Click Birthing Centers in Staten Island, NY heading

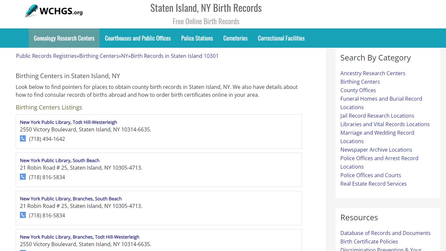pos(68,76)
